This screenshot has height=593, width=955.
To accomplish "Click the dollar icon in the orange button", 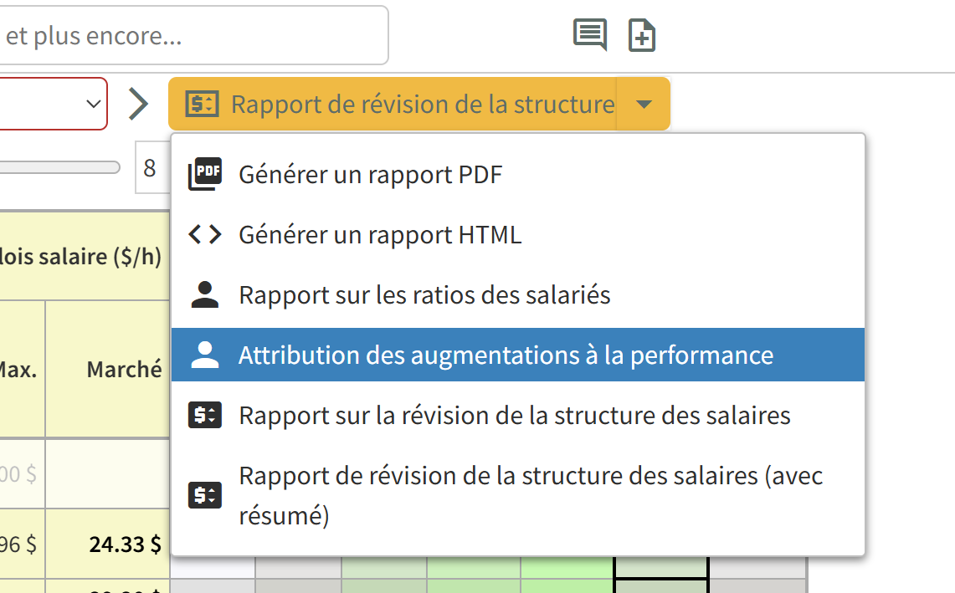I will point(202,104).
